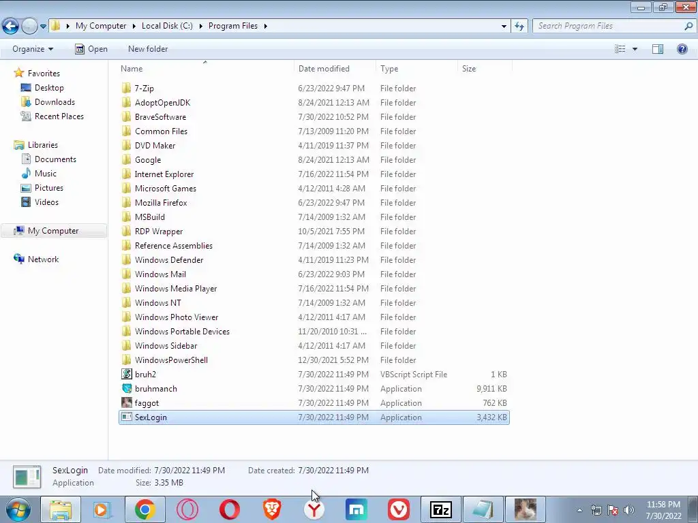The height and width of the screenshot is (523, 698).
Task: Launch Vivaldi browser from the taskbar
Action: coord(399,509)
